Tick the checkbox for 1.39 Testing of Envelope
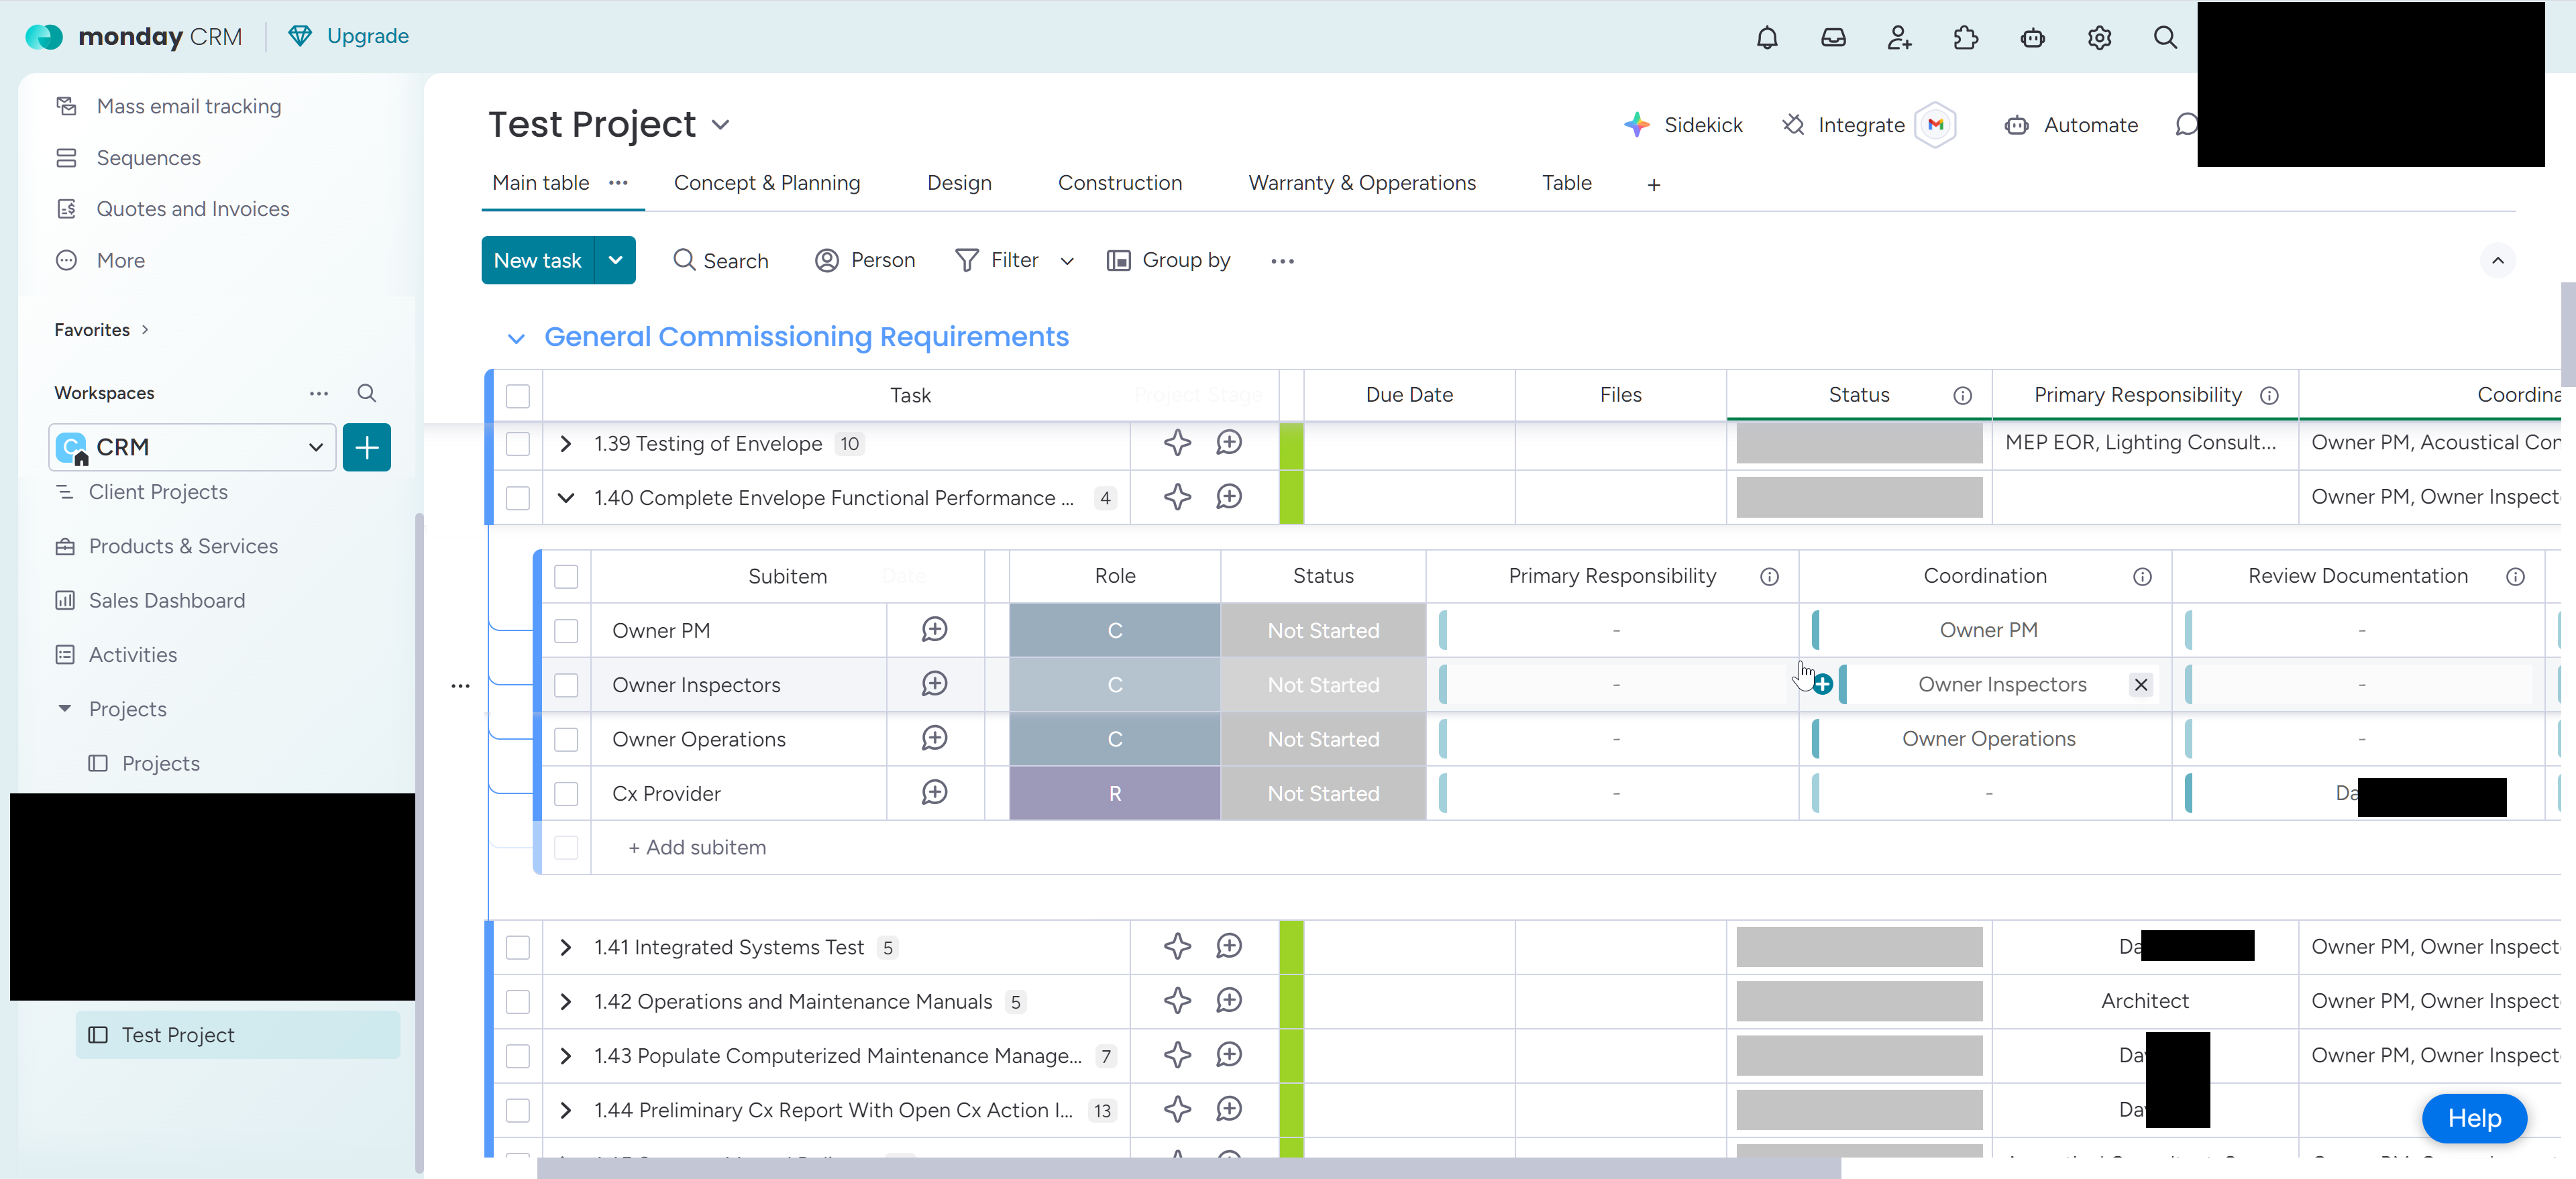 518,444
